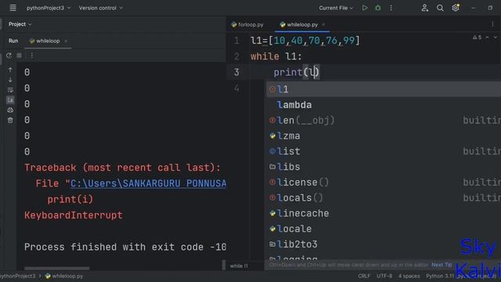Open Run toolbar more options
Viewport: 501px width, 282px height.
click(x=31, y=56)
